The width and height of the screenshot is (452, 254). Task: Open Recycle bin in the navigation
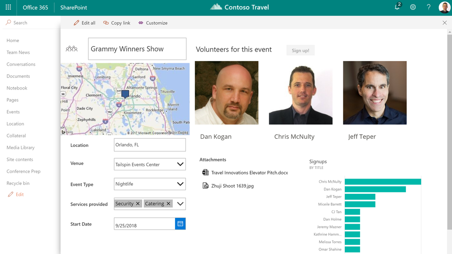click(x=18, y=183)
